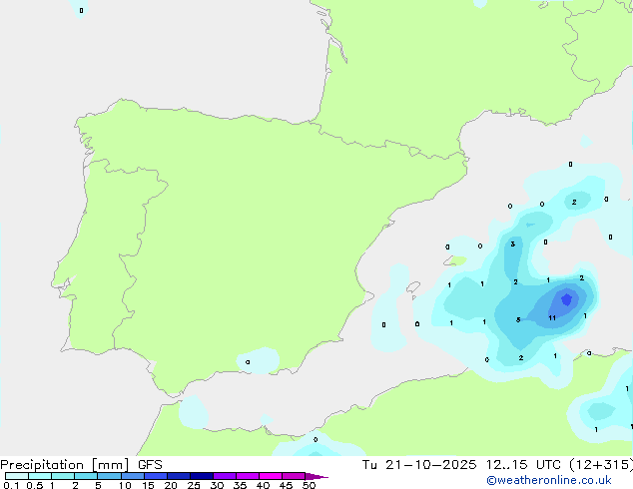Click the dark blue precipitation maximum spot

(x=567, y=299)
